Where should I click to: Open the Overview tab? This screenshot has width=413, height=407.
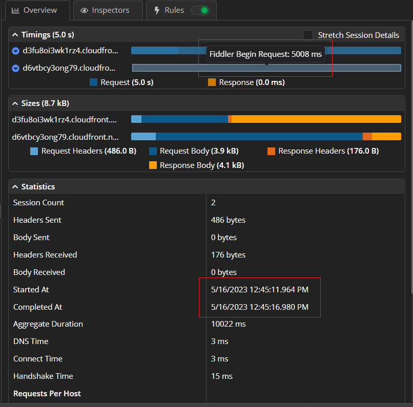click(37, 10)
